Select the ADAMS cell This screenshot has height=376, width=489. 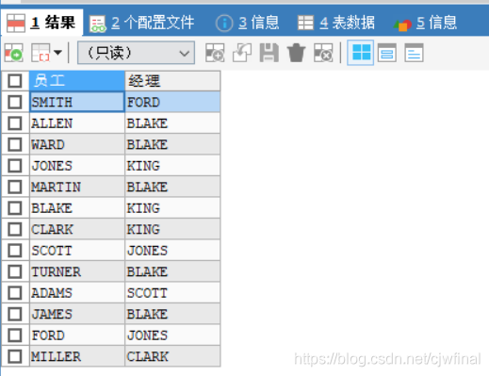[77, 293]
